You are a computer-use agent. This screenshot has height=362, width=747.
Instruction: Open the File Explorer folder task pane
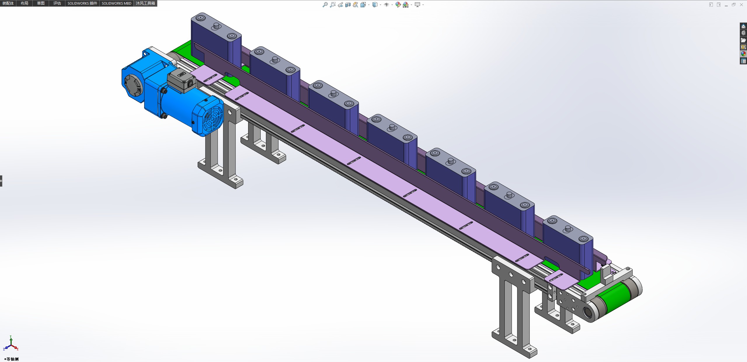743,40
